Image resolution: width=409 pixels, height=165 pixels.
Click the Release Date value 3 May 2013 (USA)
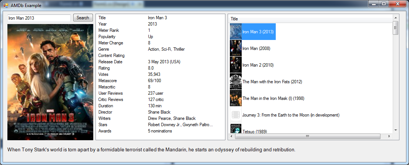pyautogui.click(x=164, y=62)
